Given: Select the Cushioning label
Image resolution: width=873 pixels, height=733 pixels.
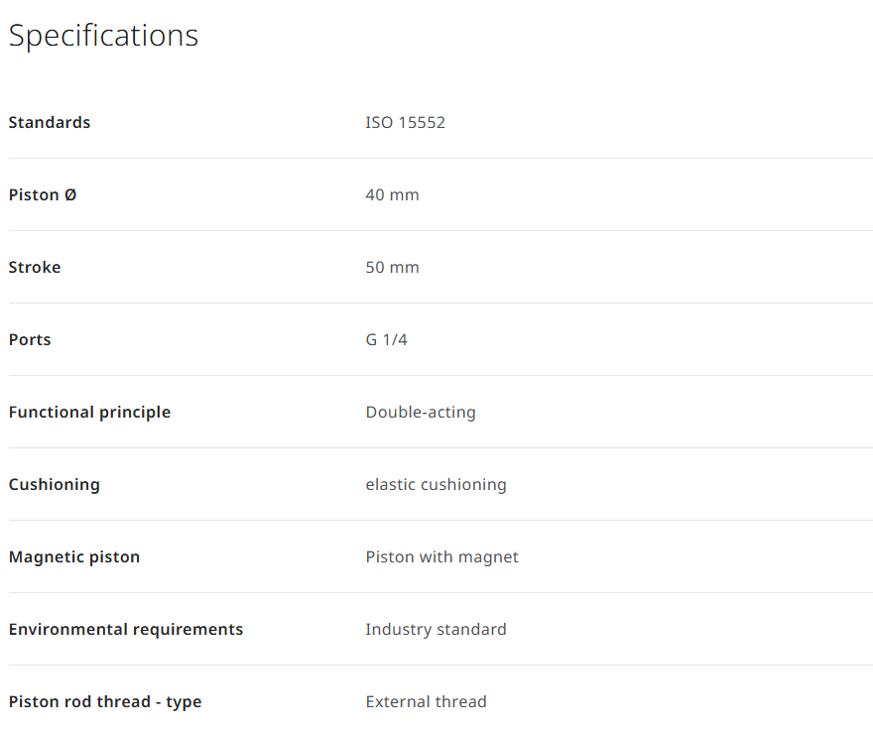Looking at the screenshot, I should pyautogui.click(x=55, y=485).
